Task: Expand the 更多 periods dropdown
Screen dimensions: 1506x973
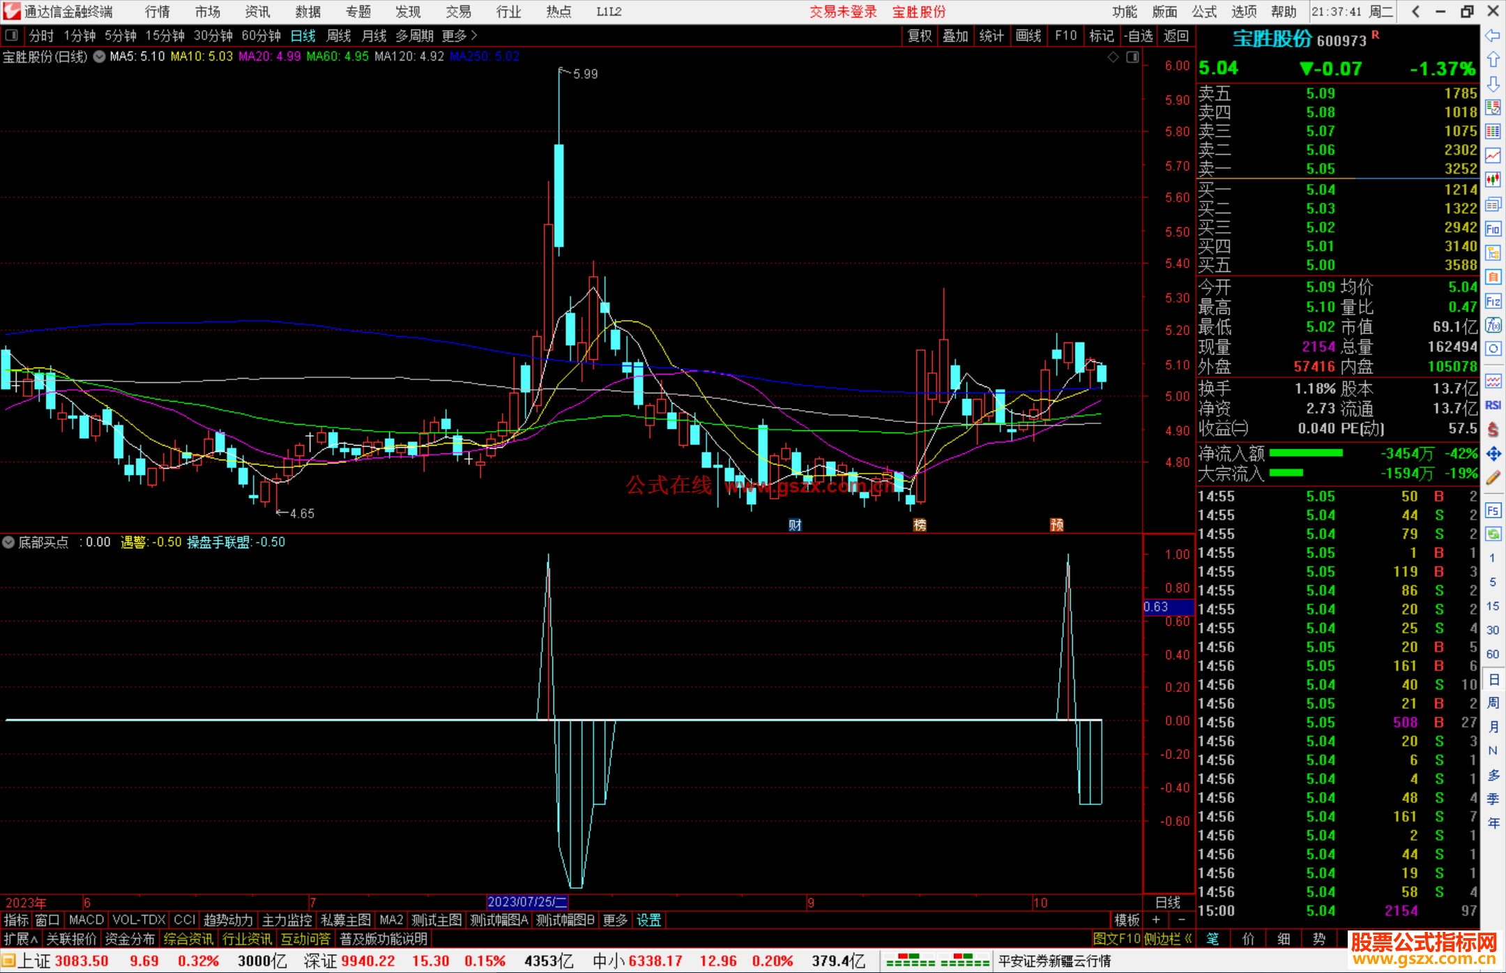Action: tap(459, 36)
